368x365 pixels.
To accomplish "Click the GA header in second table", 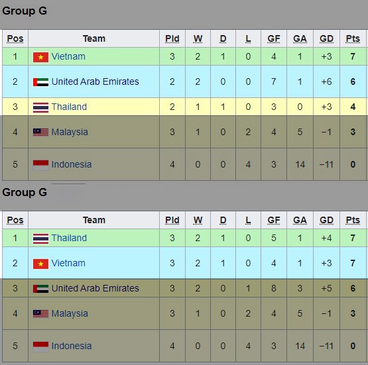I will click(x=300, y=220).
